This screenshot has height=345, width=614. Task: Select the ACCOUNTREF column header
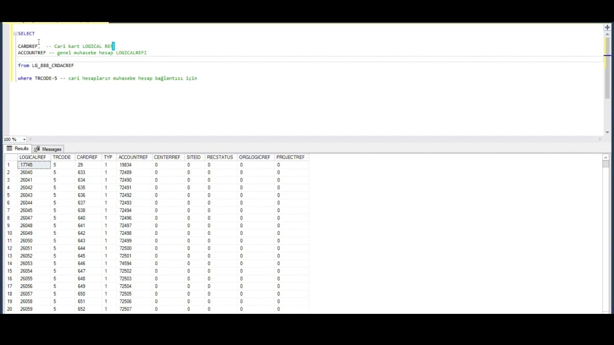pos(133,157)
